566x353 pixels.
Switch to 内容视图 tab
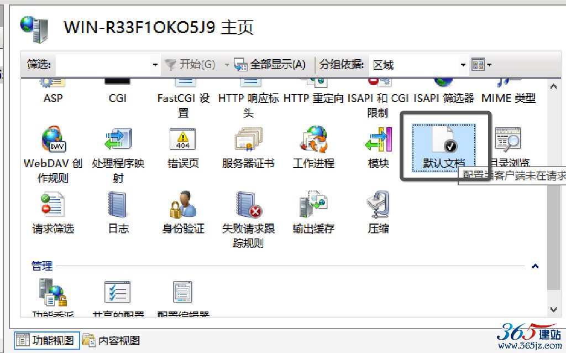(112, 340)
